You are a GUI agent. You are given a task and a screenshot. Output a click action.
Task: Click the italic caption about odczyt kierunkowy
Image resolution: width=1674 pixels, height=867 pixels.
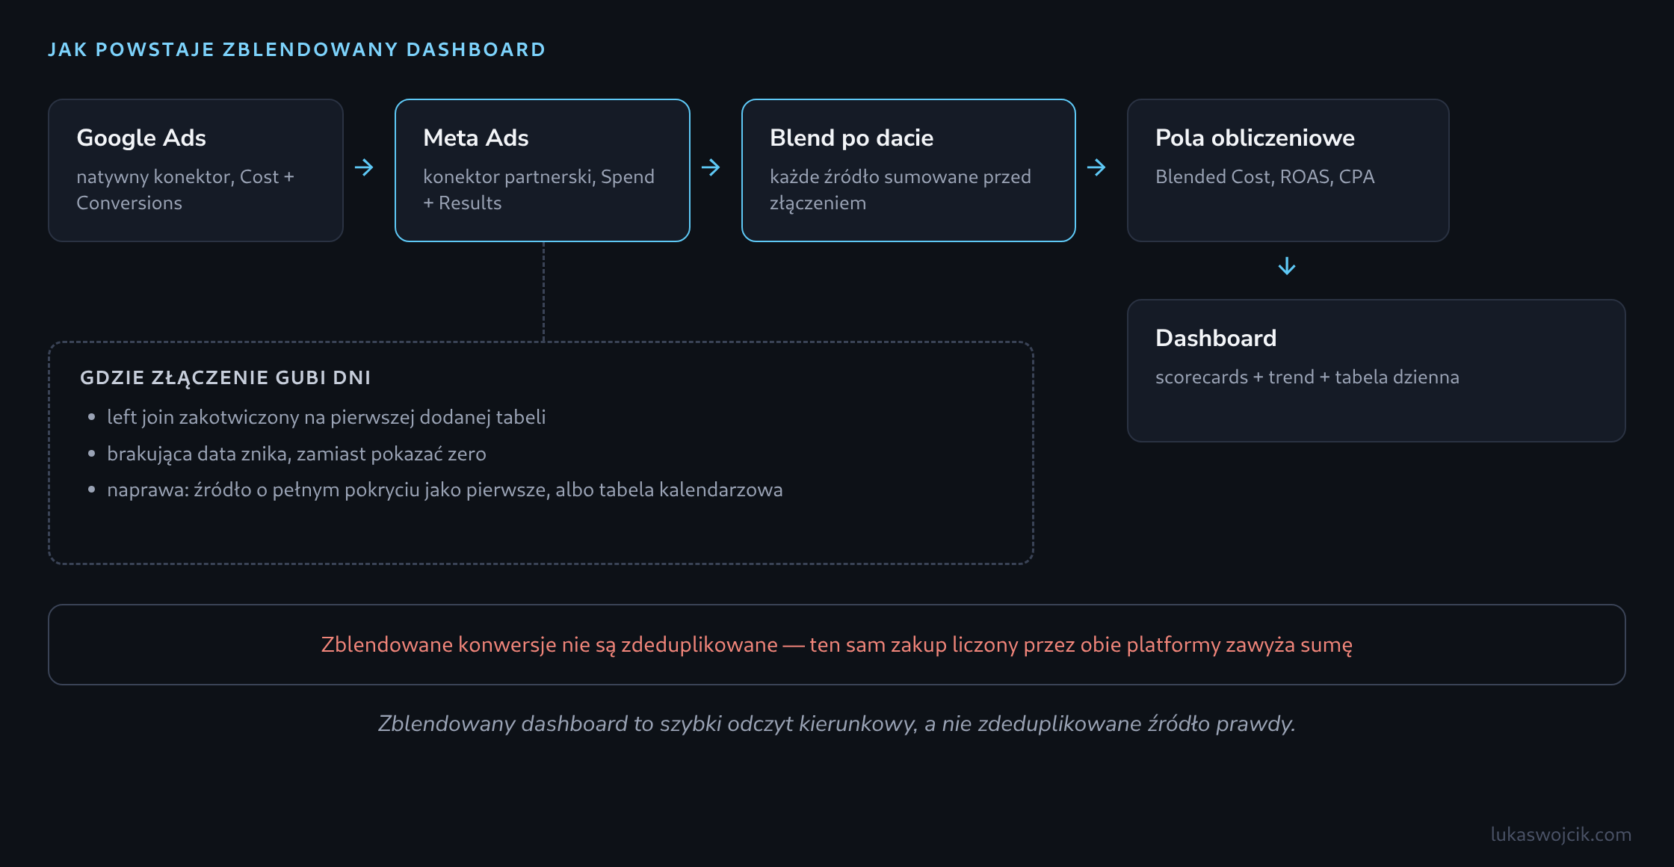[x=837, y=723]
